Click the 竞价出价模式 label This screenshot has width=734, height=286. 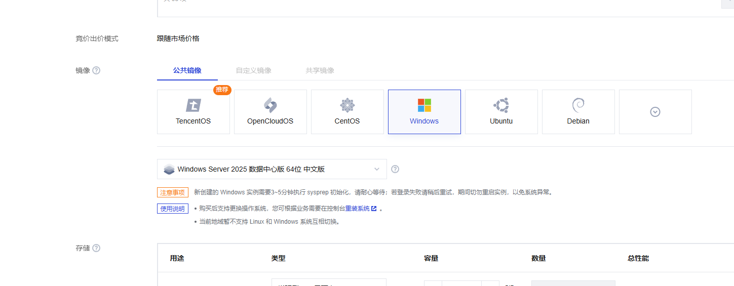97,38
